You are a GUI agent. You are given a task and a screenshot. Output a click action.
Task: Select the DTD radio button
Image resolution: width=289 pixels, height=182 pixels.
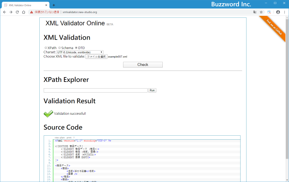[76, 48]
